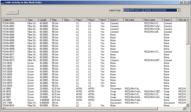Select row FCHN-0012
The height and width of the screenshot is (112, 191).
pyautogui.click(x=94, y=57)
